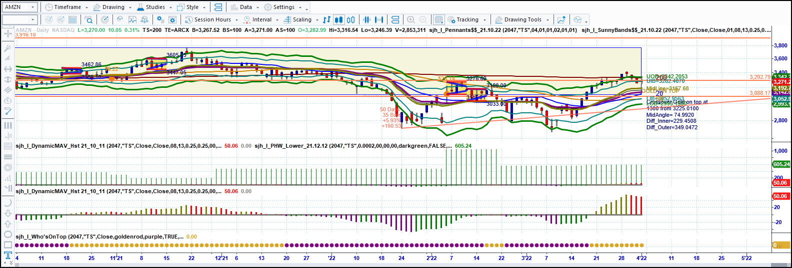Screen dimensions: 792x268
Task: Select the parallel lines channel tool
Action: (7, 90)
